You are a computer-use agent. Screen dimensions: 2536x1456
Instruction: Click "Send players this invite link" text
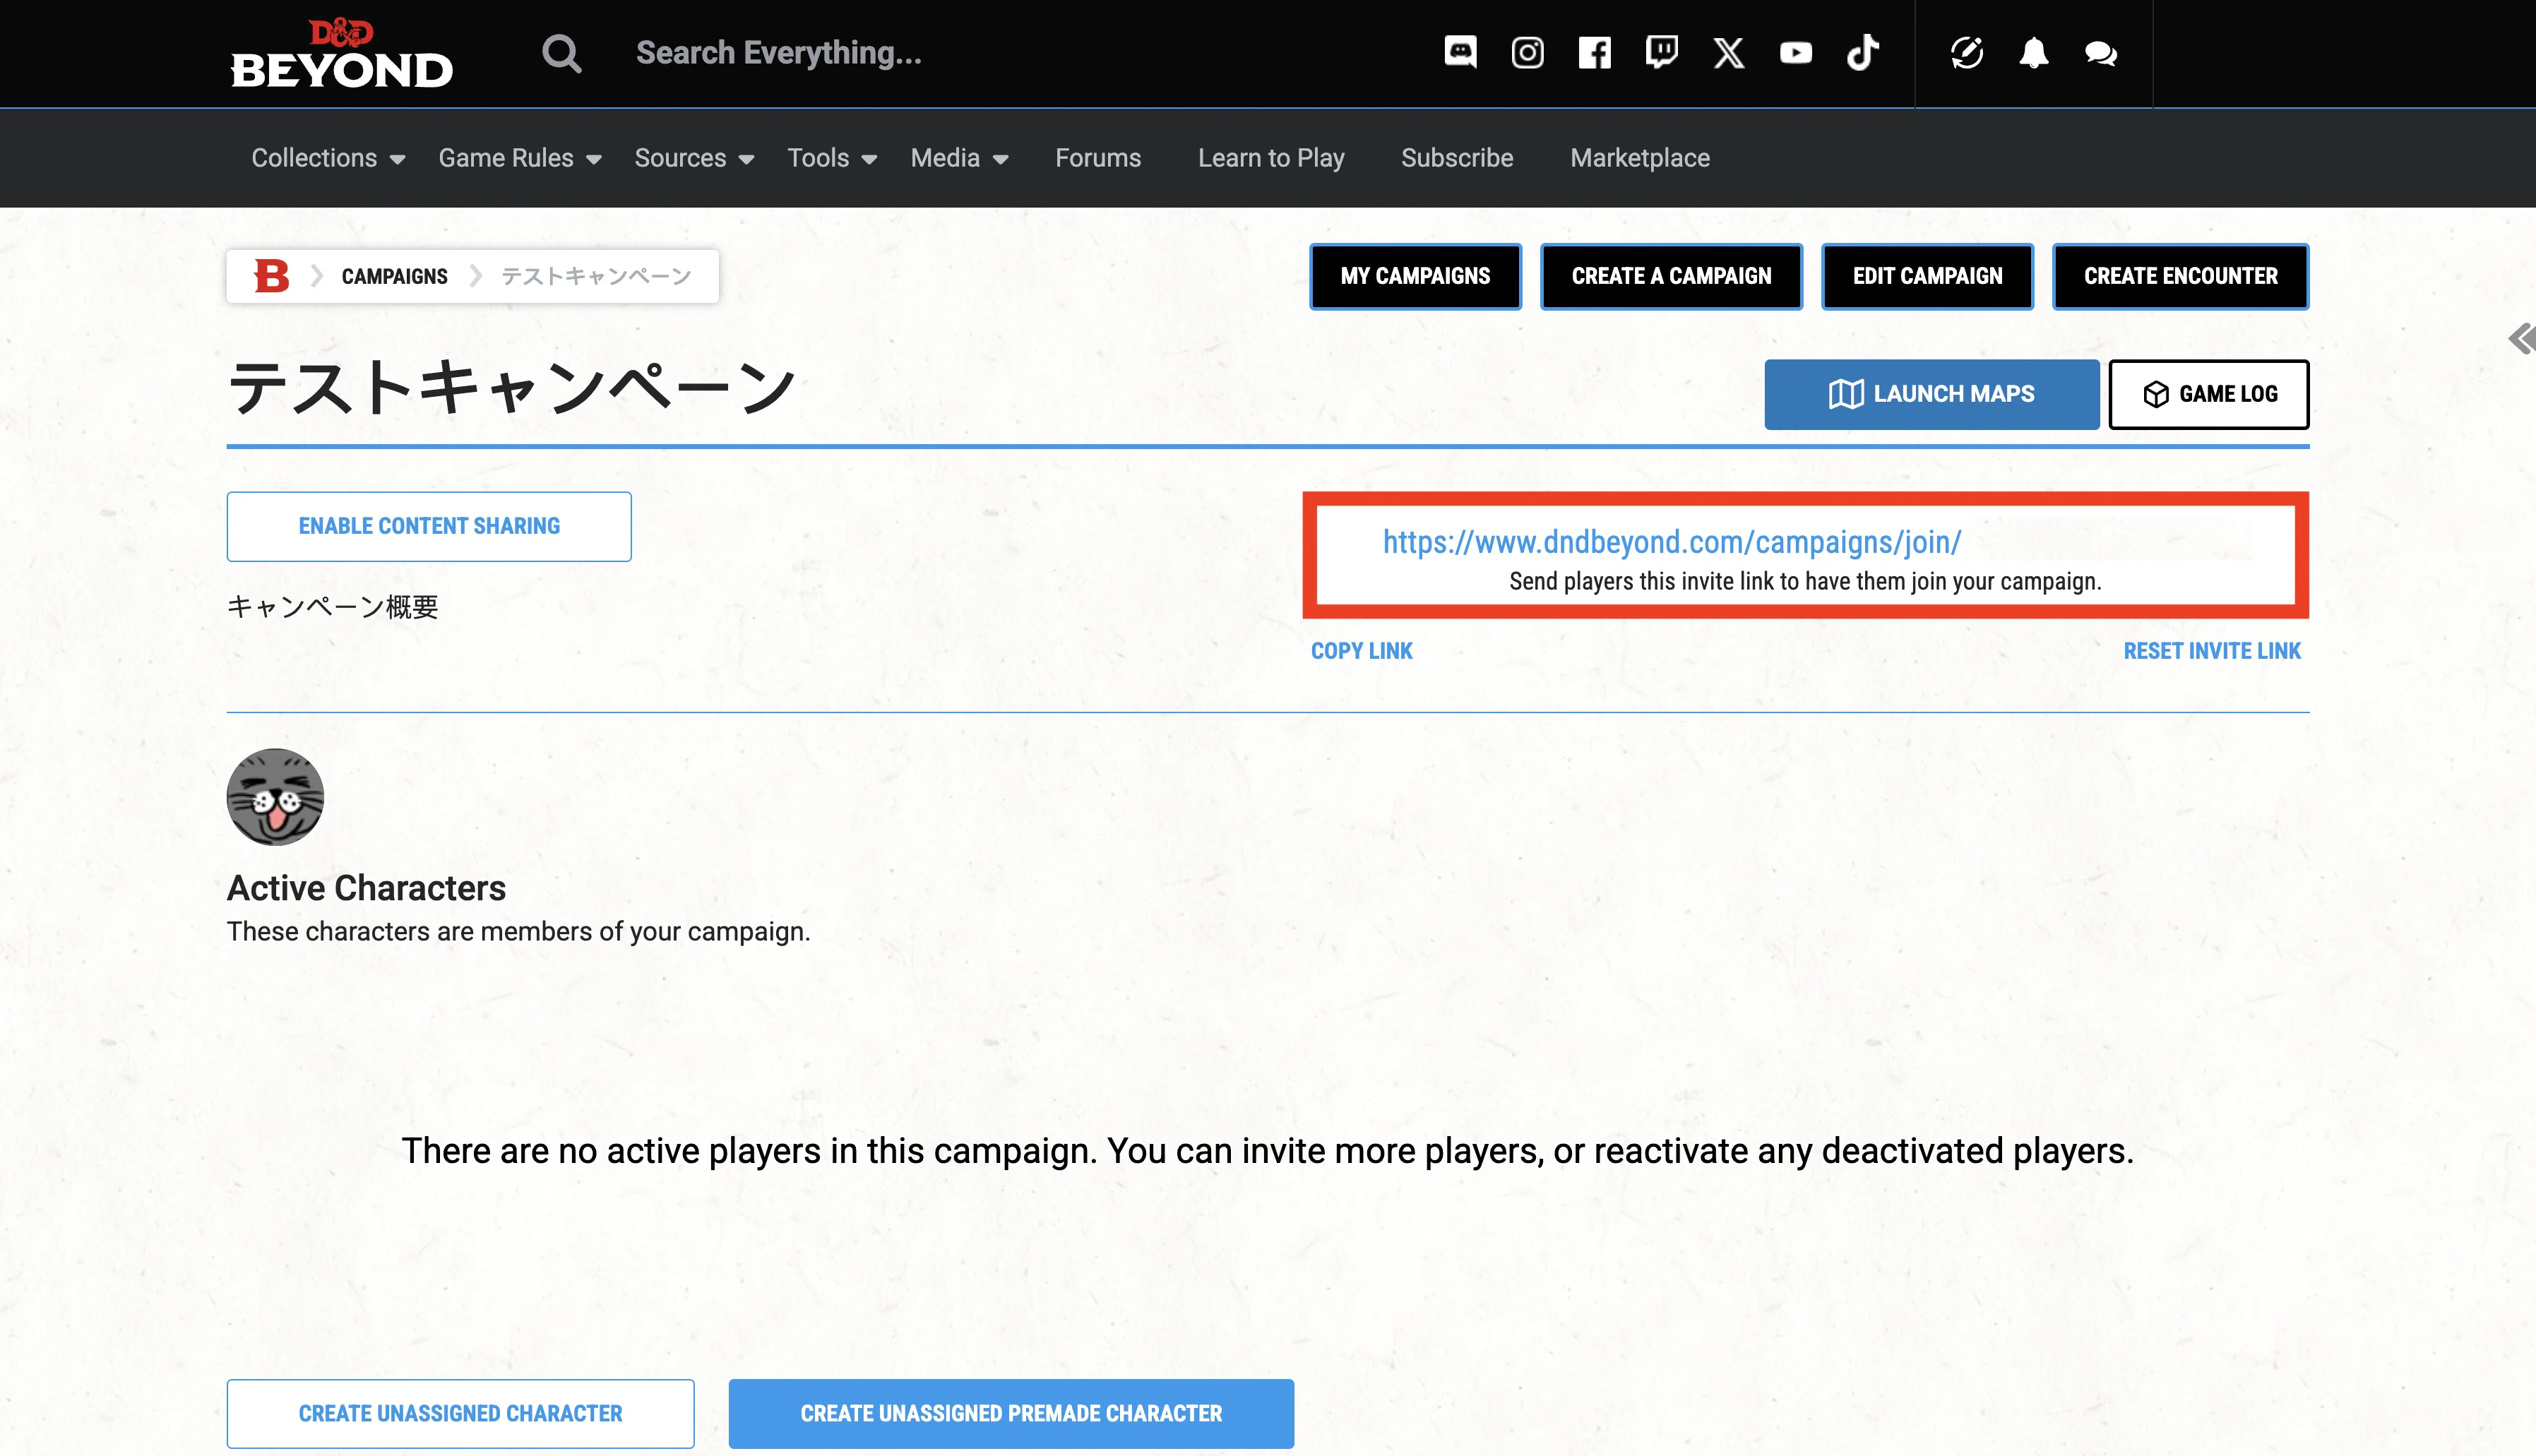point(1805,581)
